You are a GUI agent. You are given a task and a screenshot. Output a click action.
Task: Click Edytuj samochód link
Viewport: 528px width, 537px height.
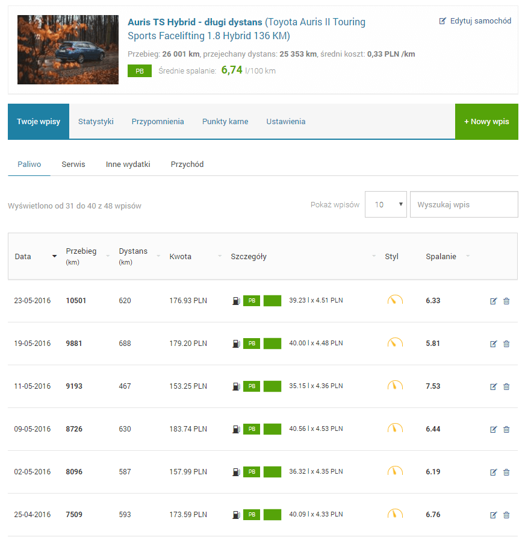pyautogui.click(x=475, y=20)
